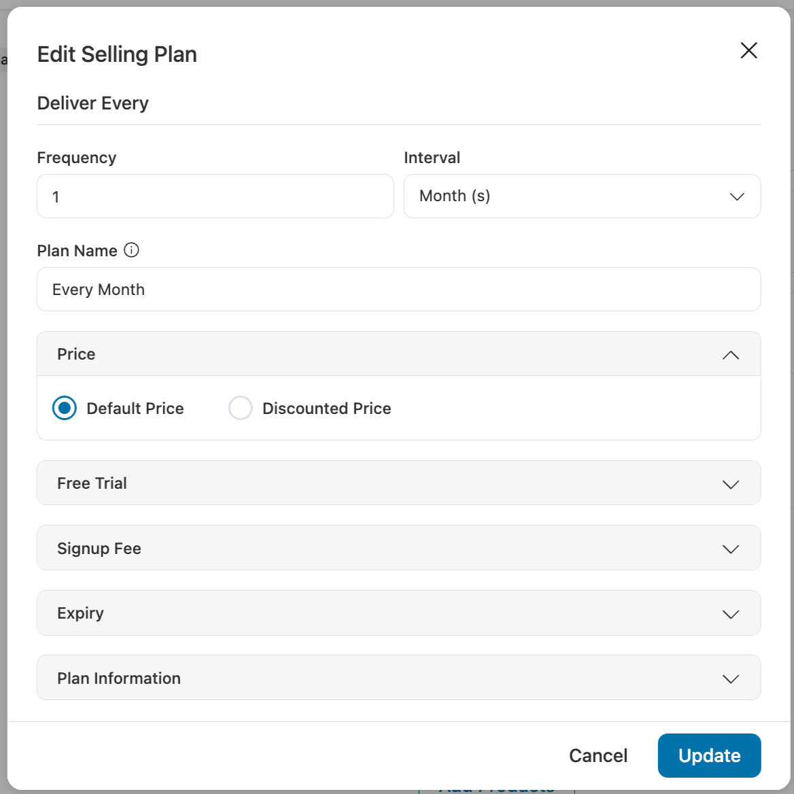
Task: Click the Default Price radio circle
Action: (x=65, y=408)
